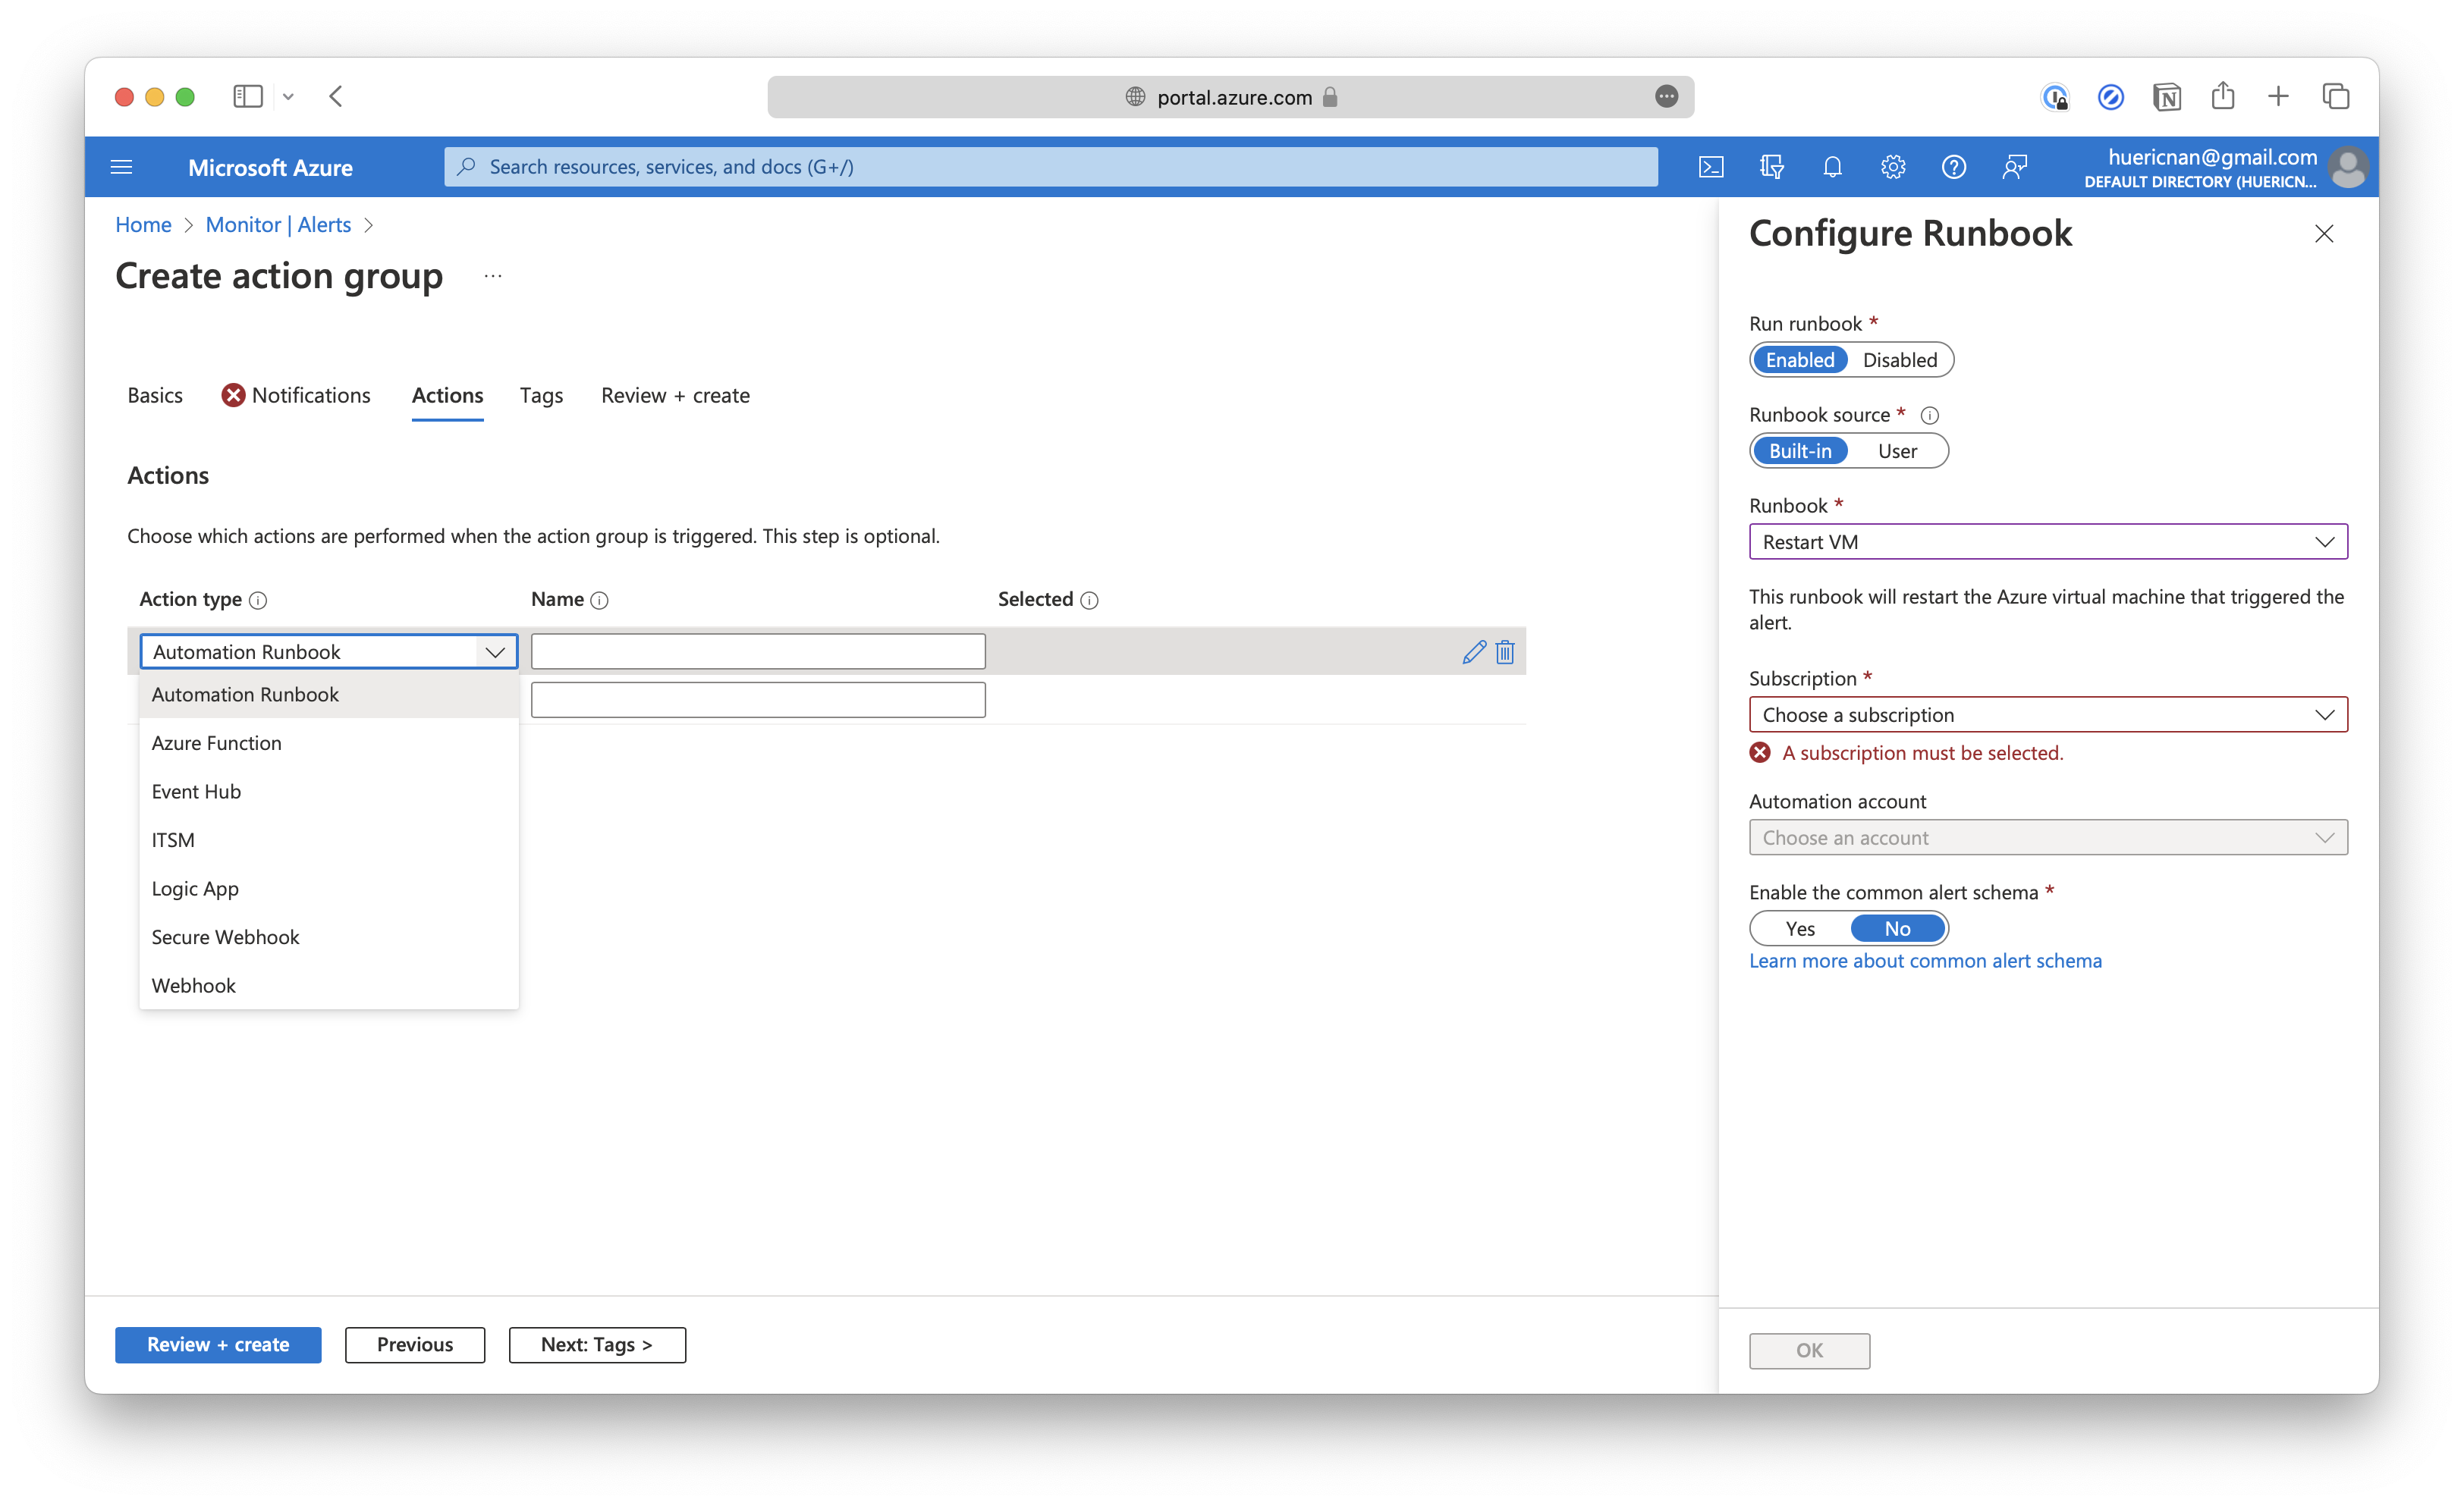This screenshot has width=2464, height=1506.
Task: Open a new Safari tab with plus icon
Action: (x=2278, y=96)
